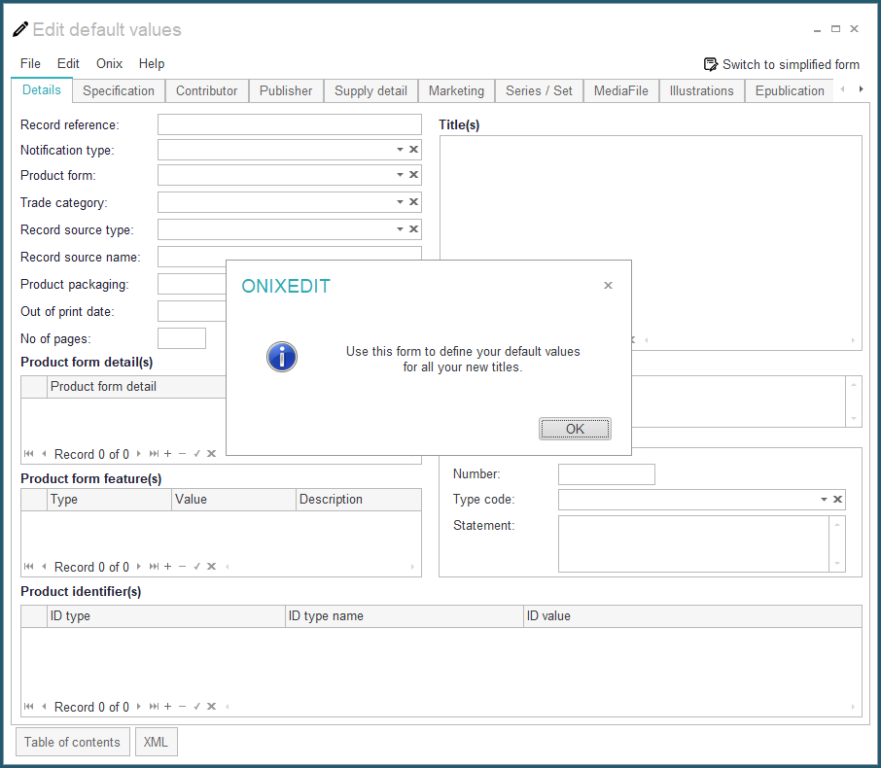
Task: Click OK on the ONIXEDIT message
Action: 575,429
